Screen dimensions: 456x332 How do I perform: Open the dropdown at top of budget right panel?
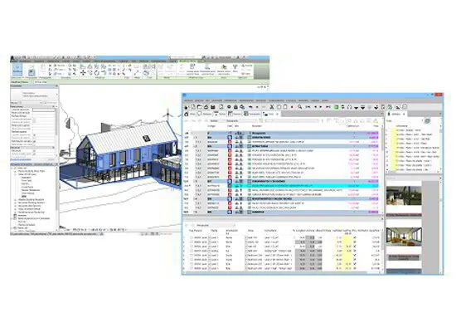tap(405, 121)
